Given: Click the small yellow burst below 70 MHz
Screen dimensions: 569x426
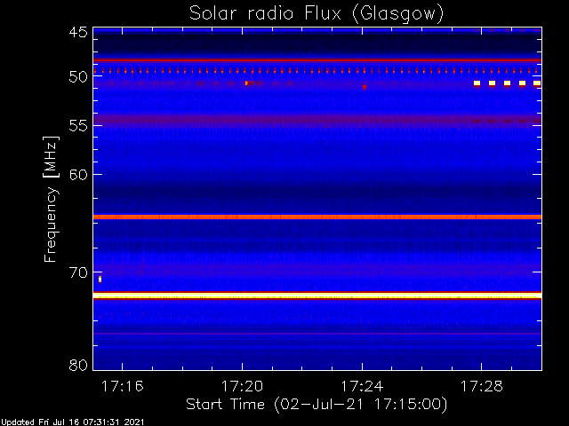Looking at the screenshot, I should click(x=100, y=279).
